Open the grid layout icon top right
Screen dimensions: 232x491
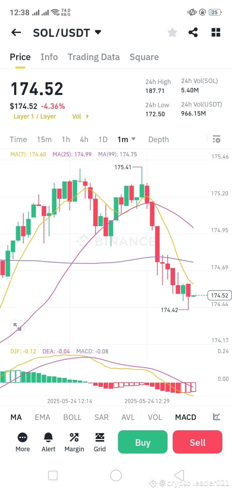coord(216,32)
